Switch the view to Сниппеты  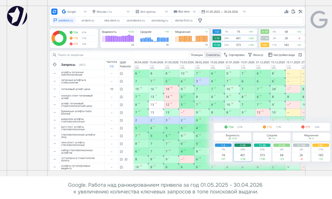[x=213, y=55]
